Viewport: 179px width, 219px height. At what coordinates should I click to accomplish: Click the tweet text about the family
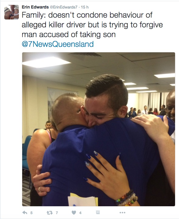92,25
